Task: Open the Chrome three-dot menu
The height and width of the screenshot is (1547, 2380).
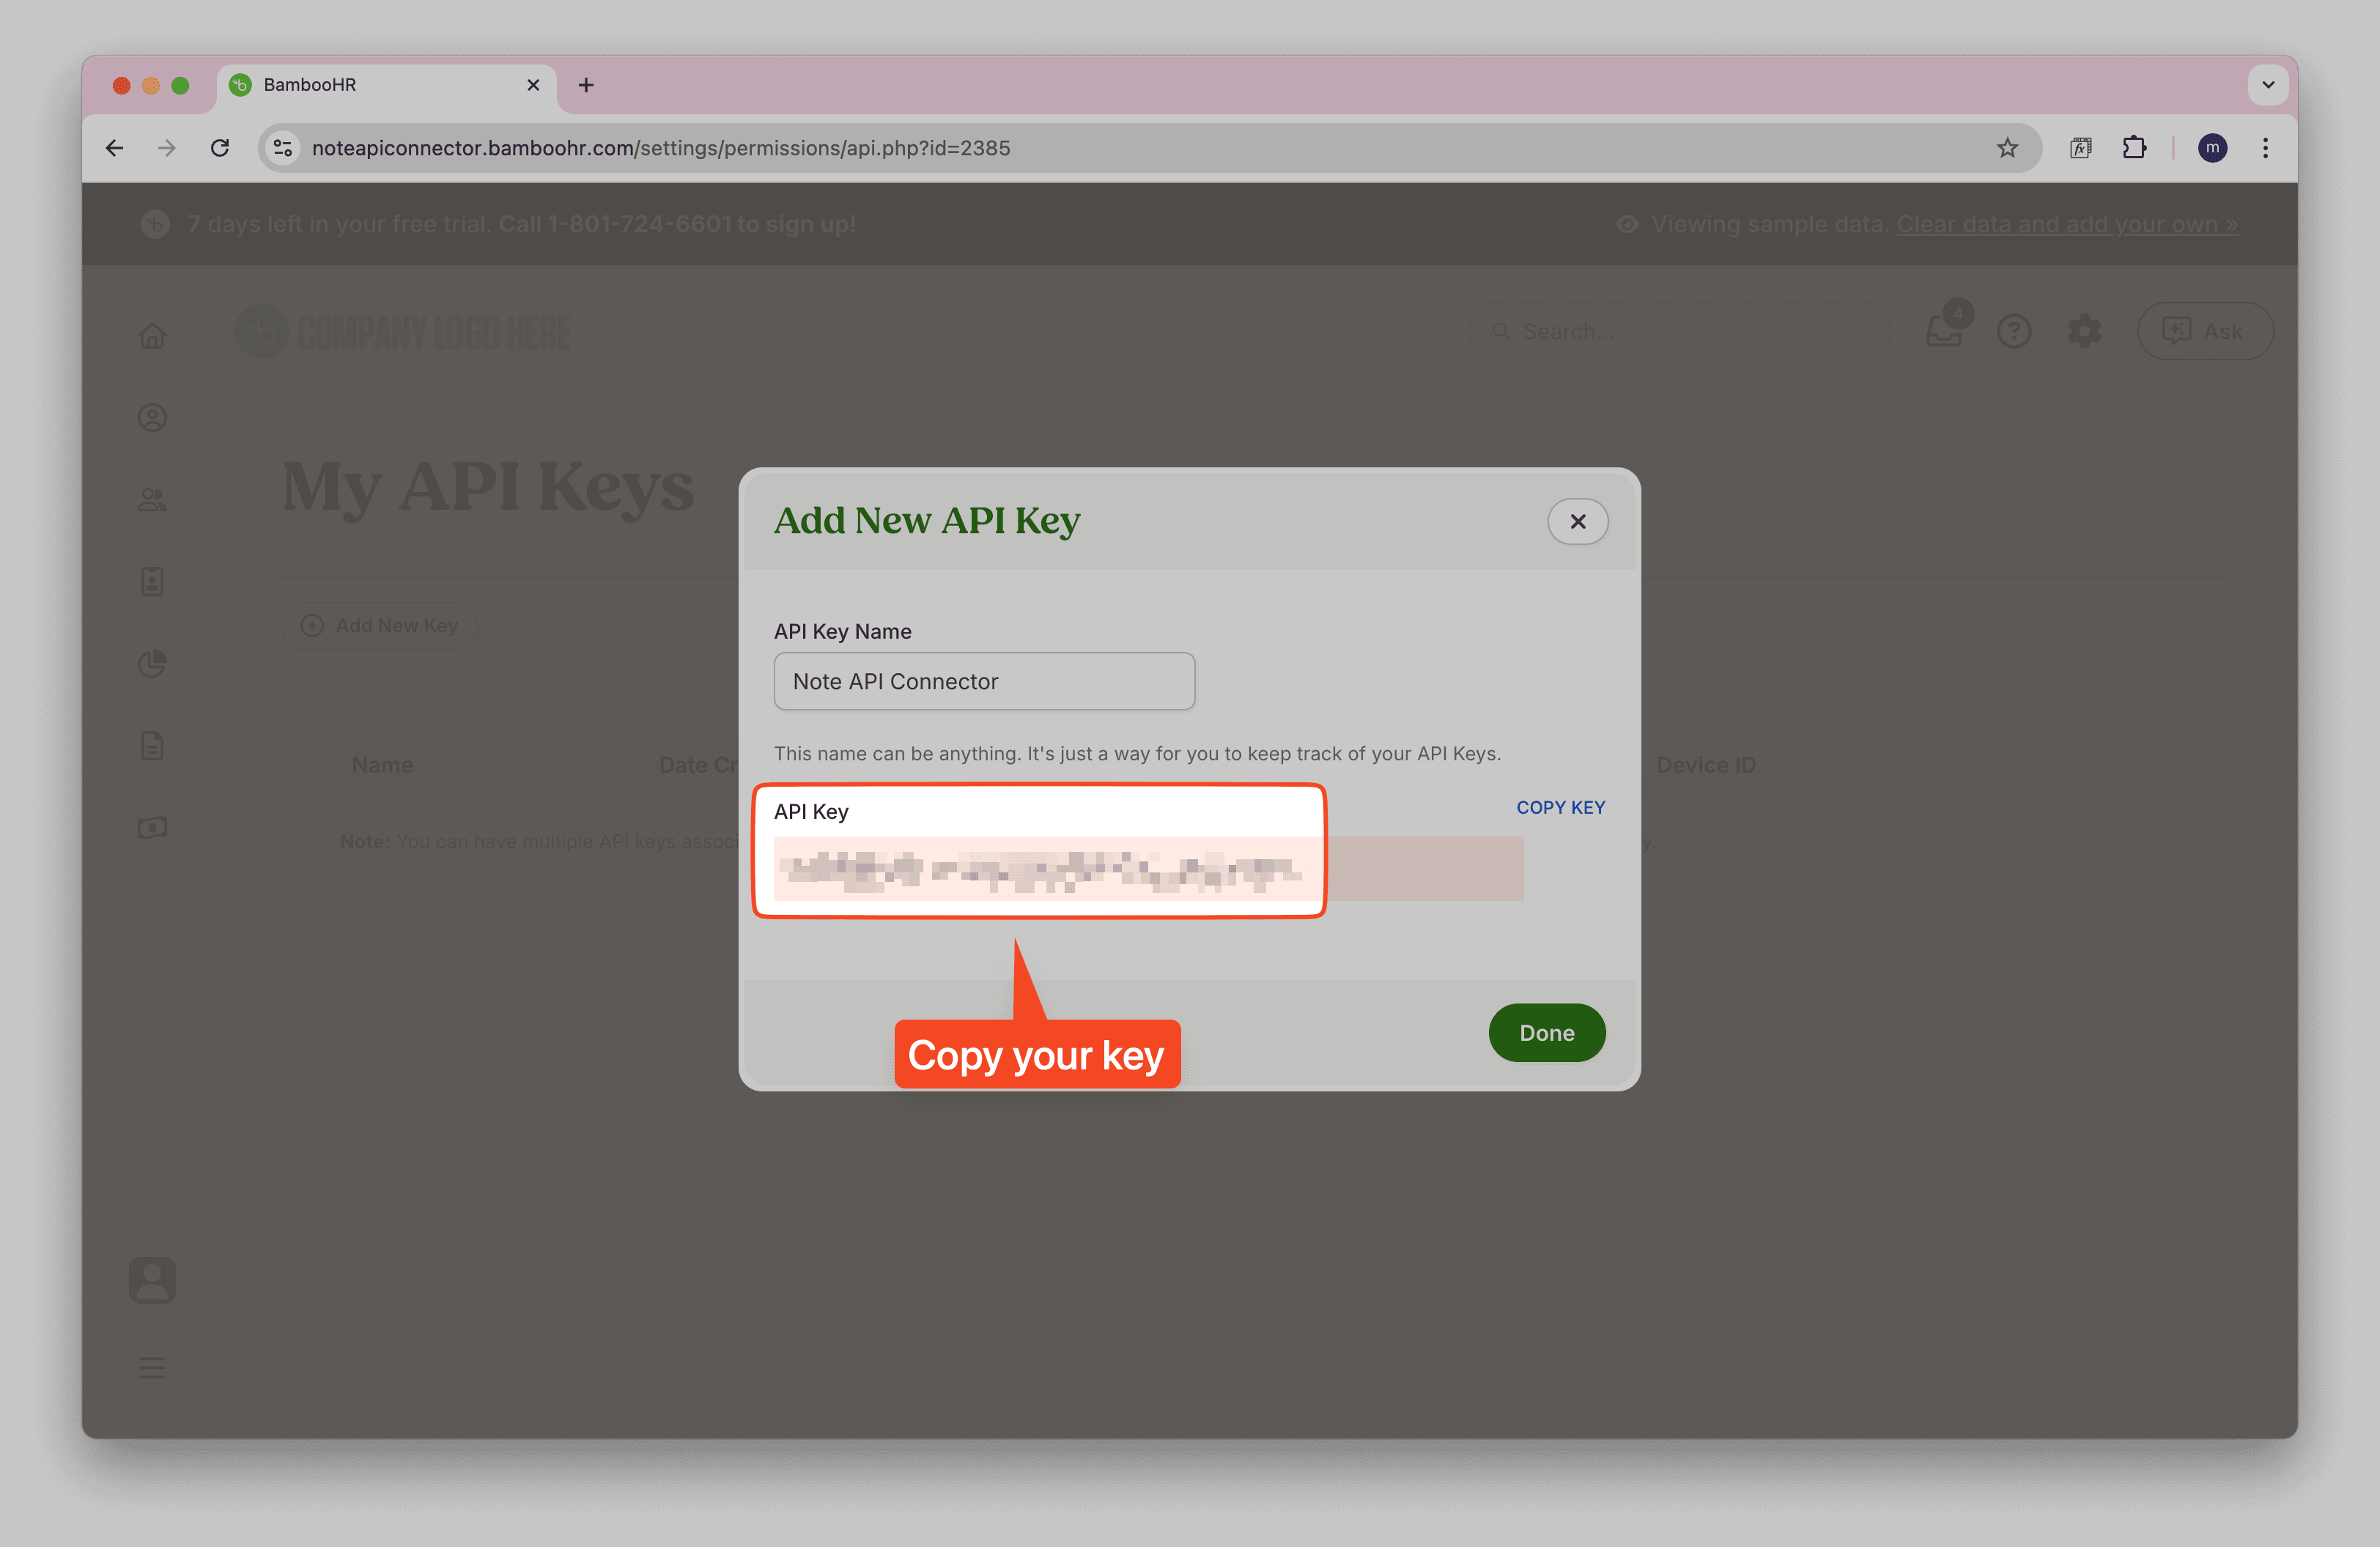Action: 2265,148
